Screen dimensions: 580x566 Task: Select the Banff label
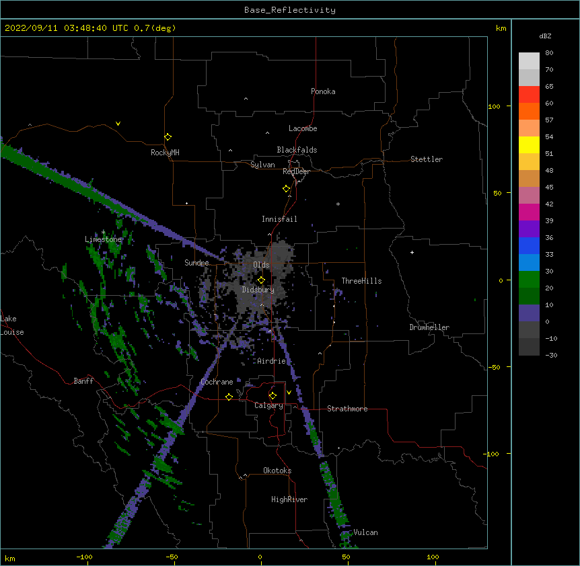(83, 381)
